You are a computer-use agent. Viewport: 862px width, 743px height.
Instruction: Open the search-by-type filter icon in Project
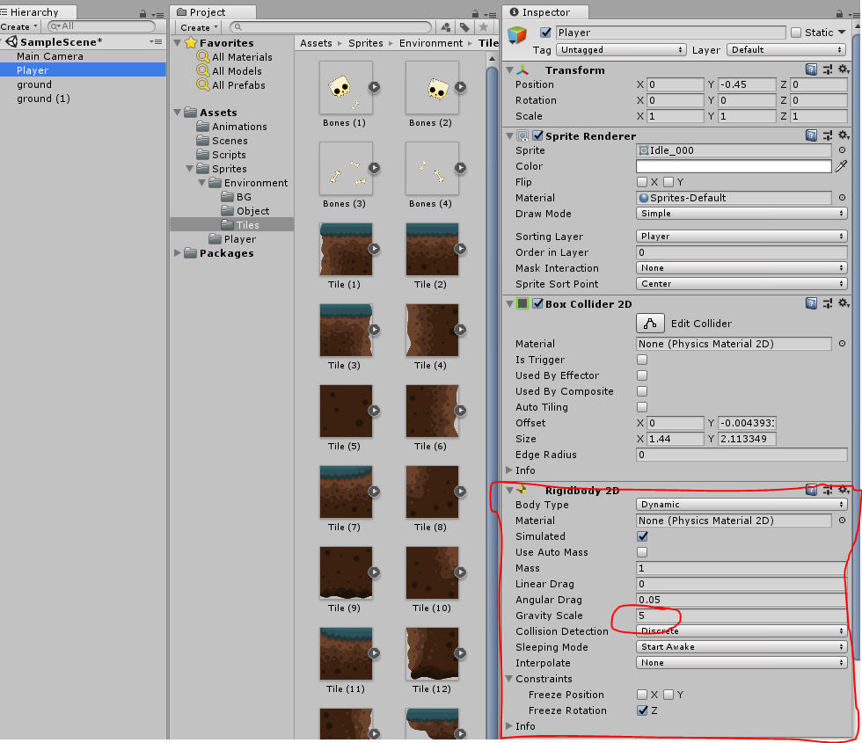pos(446,27)
